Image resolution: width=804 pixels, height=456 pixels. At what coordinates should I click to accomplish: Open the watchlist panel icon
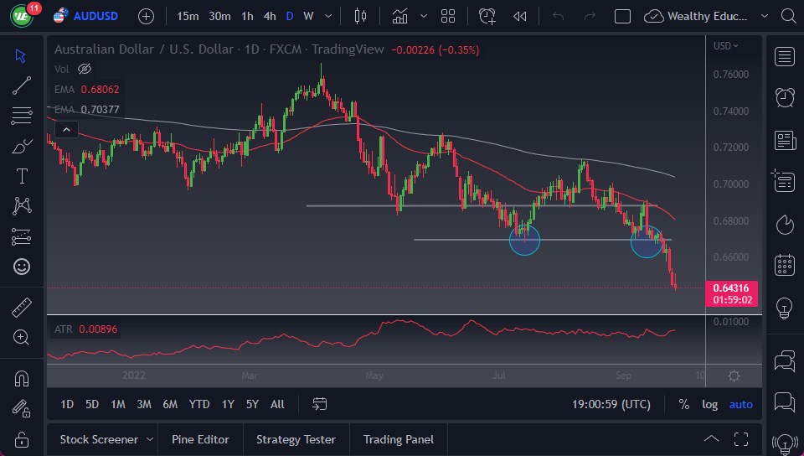point(785,56)
